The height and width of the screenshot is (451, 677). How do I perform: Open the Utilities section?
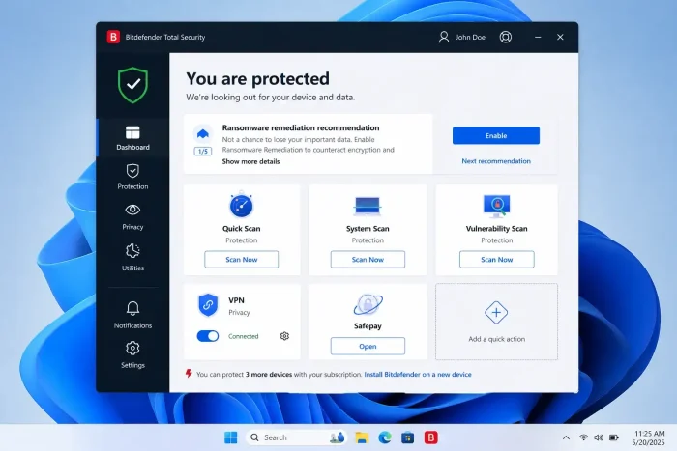click(x=132, y=258)
